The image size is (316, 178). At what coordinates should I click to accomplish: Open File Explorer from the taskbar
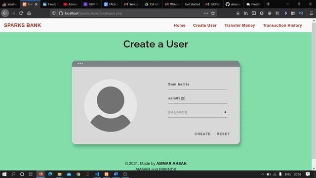[59, 174]
